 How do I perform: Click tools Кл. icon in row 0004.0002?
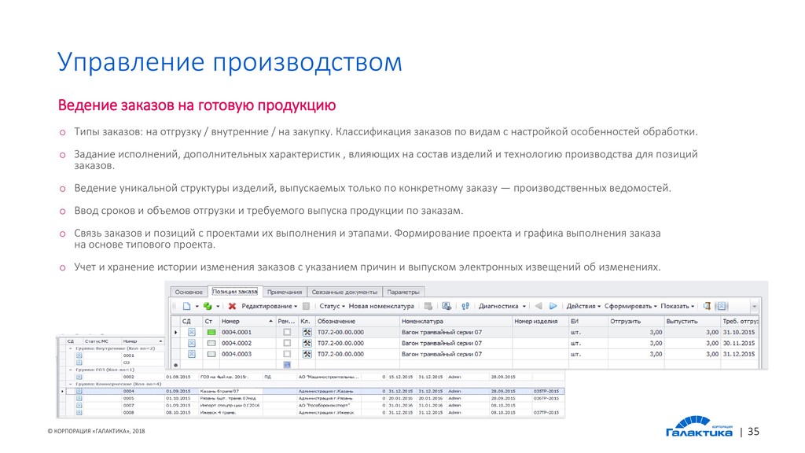[x=307, y=343]
